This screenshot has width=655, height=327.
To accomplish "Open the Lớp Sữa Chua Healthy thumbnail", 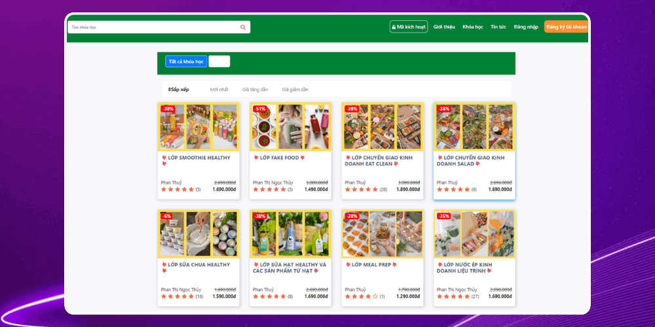I will [198, 234].
